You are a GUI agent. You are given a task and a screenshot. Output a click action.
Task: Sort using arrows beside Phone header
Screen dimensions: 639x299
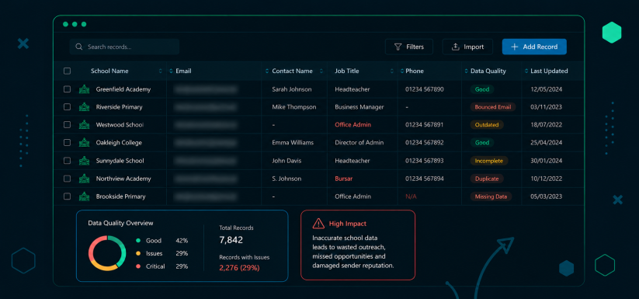(x=402, y=71)
